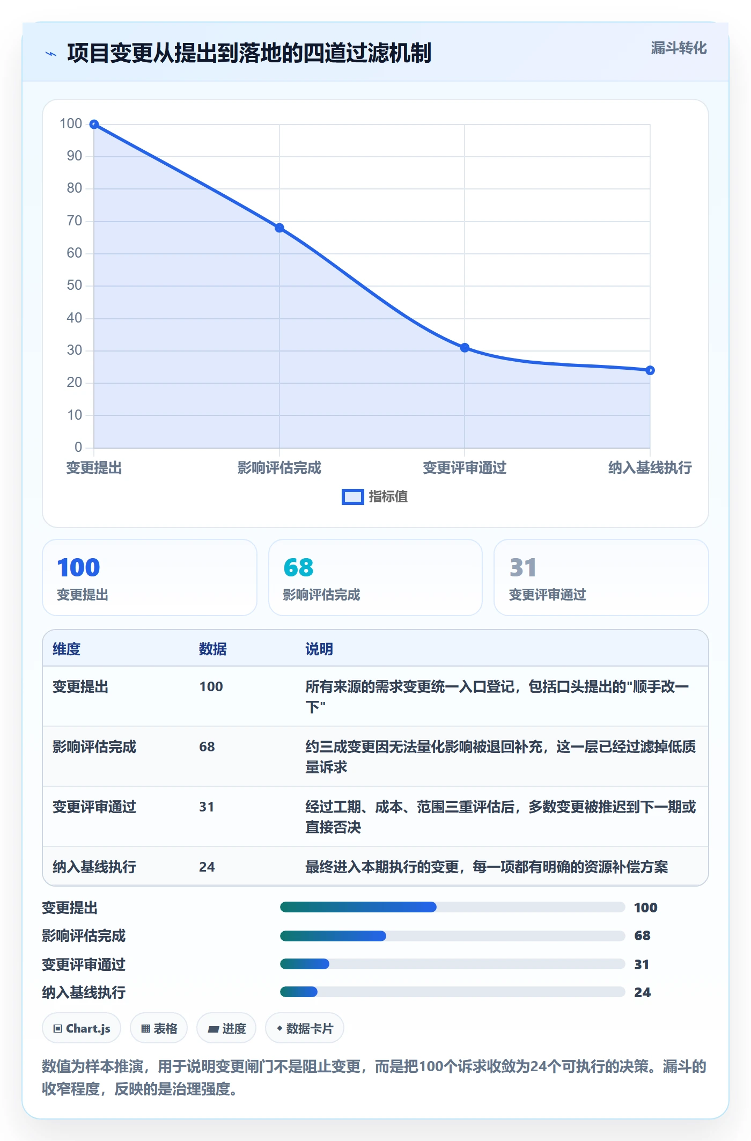751x1141 pixels.
Task: Select the 变更评审通过 table row cell
Action: [x=94, y=807]
